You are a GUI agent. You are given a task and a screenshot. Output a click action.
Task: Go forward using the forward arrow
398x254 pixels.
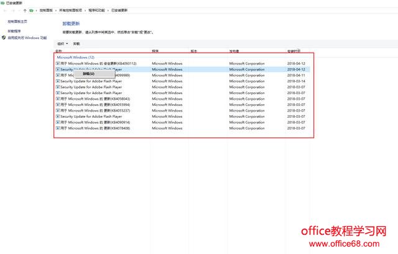coord(13,11)
